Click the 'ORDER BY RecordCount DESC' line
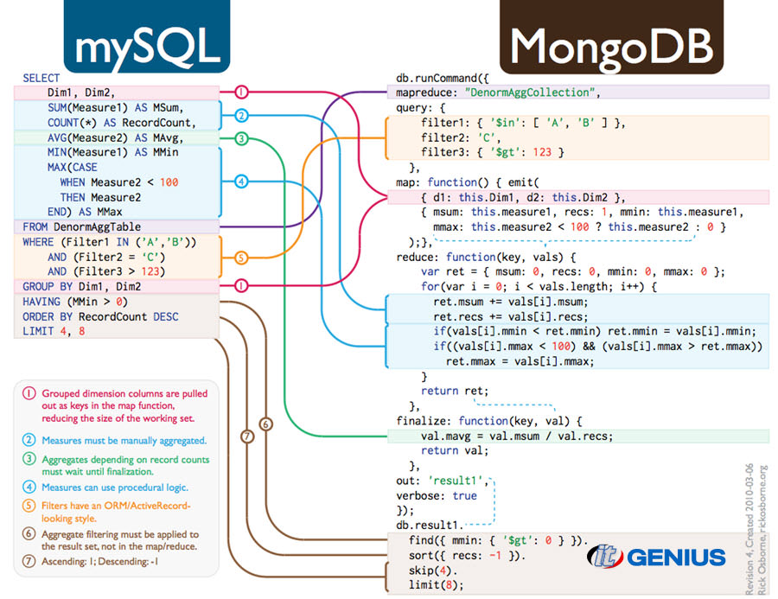Screen dimensions: 778x599 coord(101,316)
